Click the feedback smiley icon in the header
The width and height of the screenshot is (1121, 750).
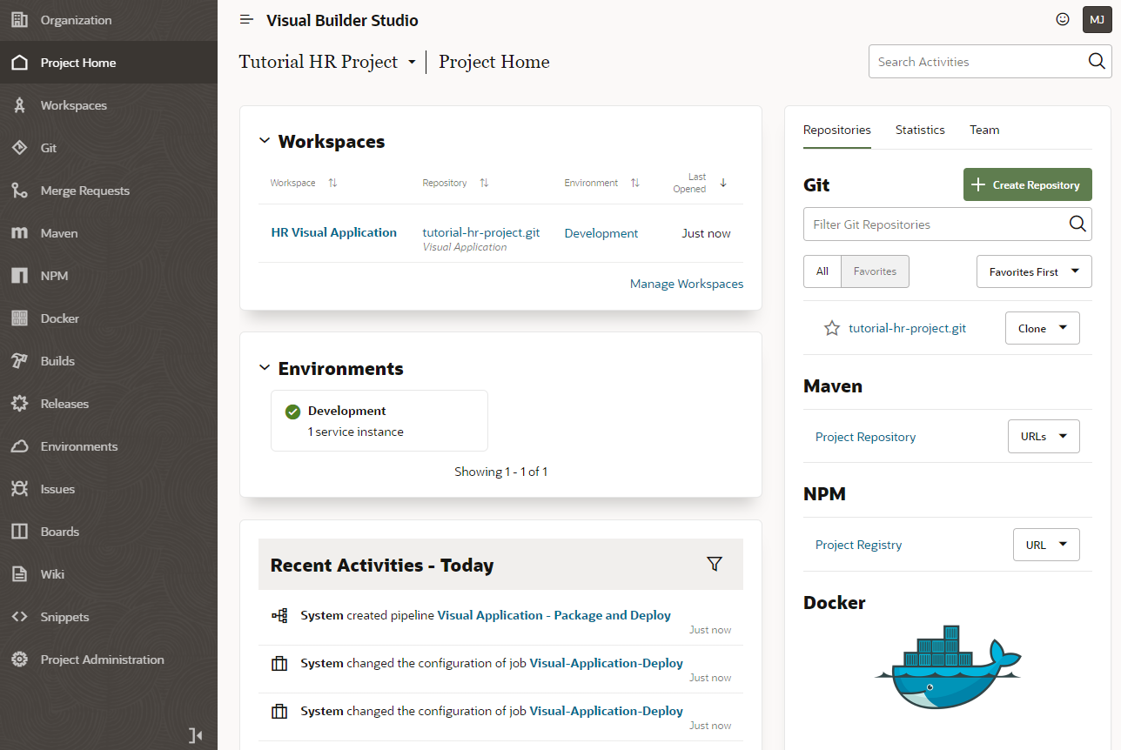[1063, 18]
